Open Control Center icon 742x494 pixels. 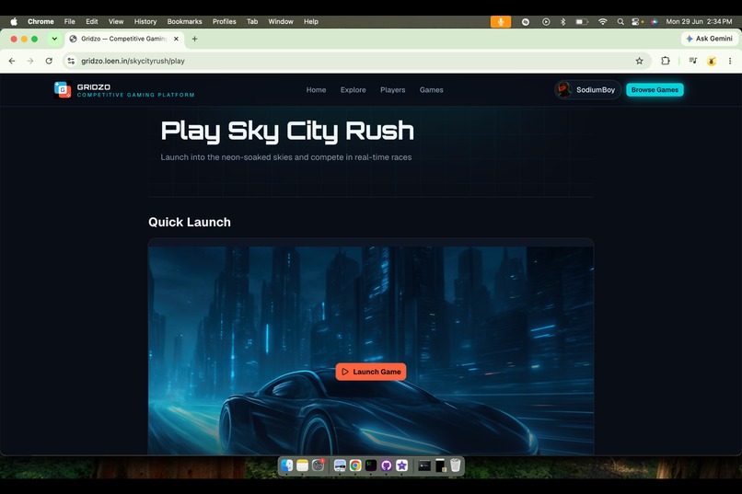636,22
